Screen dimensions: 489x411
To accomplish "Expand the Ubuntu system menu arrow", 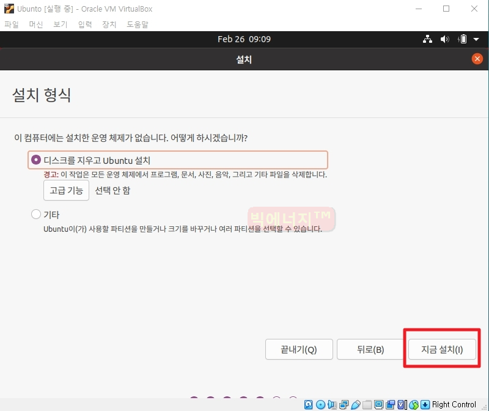I will (476, 39).
